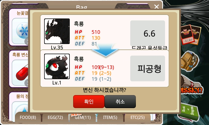The width and height of the screenshot is (209, 125).
Task: Tap the 피공형 type box
Action: coord(148,68)
